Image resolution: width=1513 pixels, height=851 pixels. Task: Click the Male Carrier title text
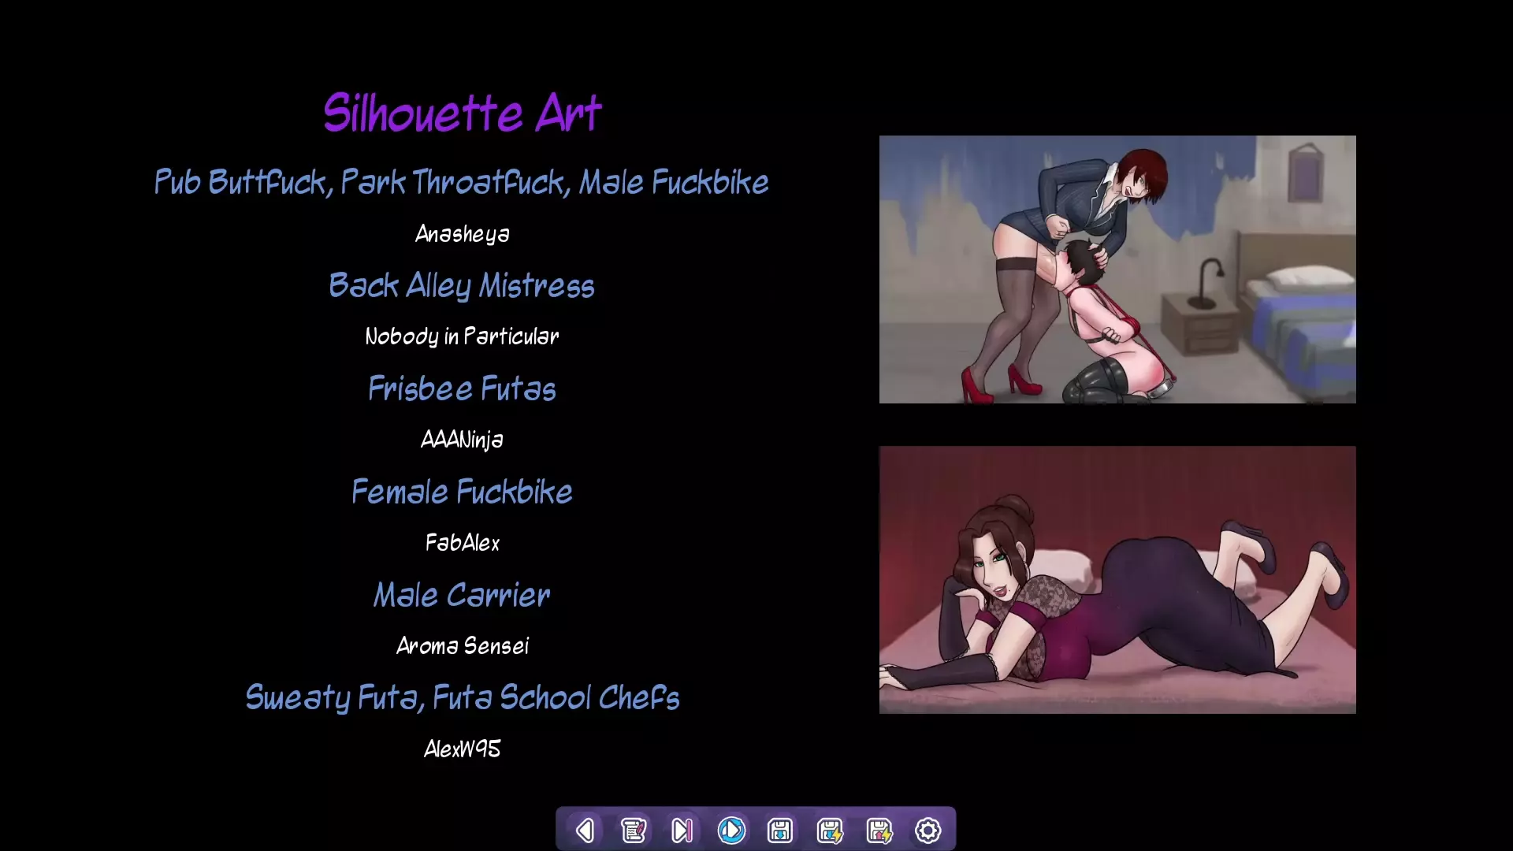pos(462,595)
